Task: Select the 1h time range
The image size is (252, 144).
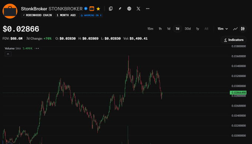Action: click(160, 29)
